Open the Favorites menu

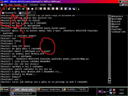18,5
